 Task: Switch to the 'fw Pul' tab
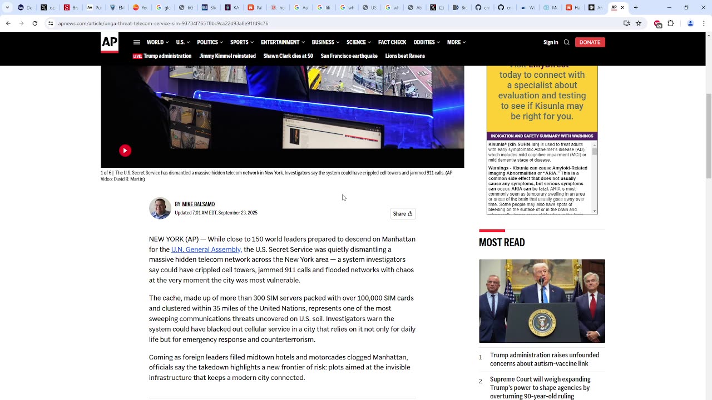pos(95,8)
